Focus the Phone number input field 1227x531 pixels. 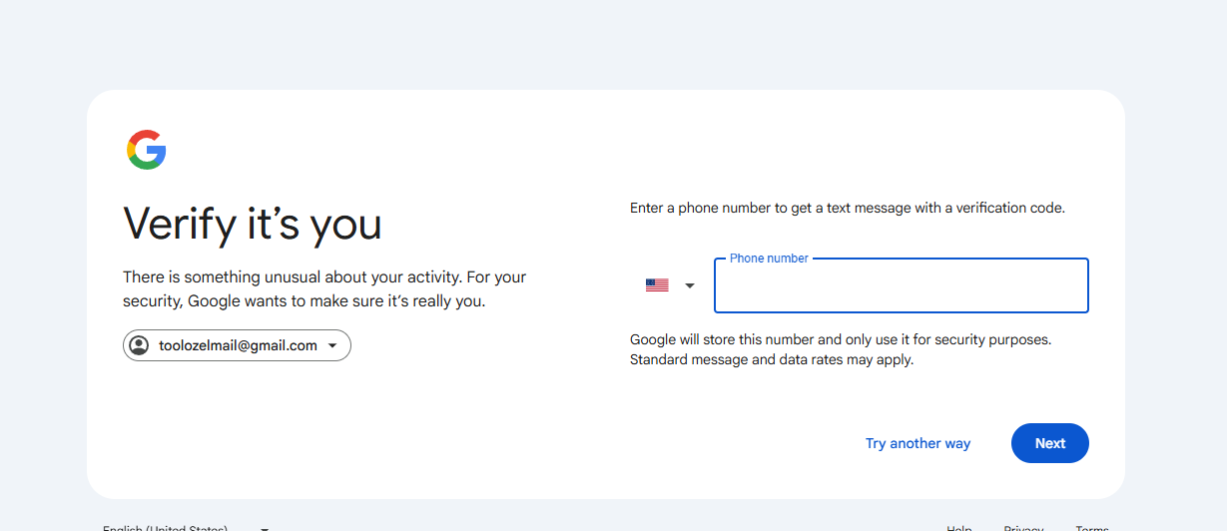click(x=902, y=285)
